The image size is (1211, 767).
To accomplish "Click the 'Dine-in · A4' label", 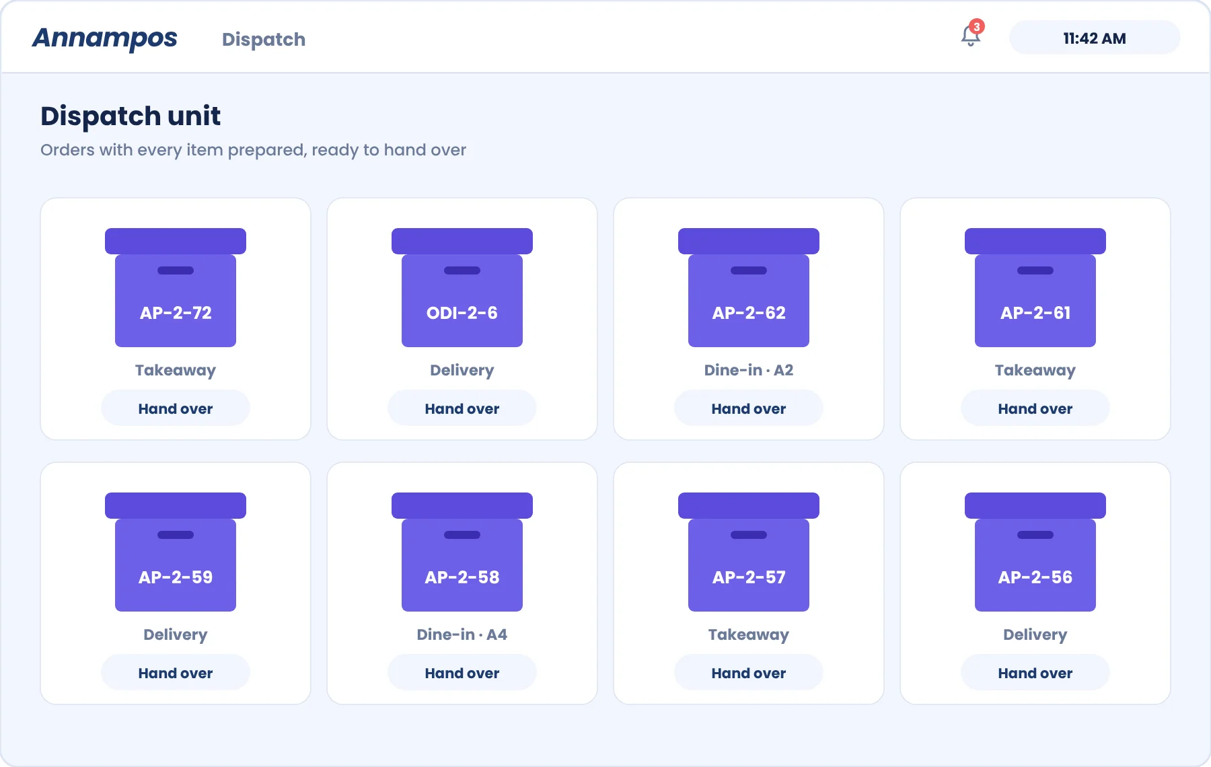I will point(462,634).
